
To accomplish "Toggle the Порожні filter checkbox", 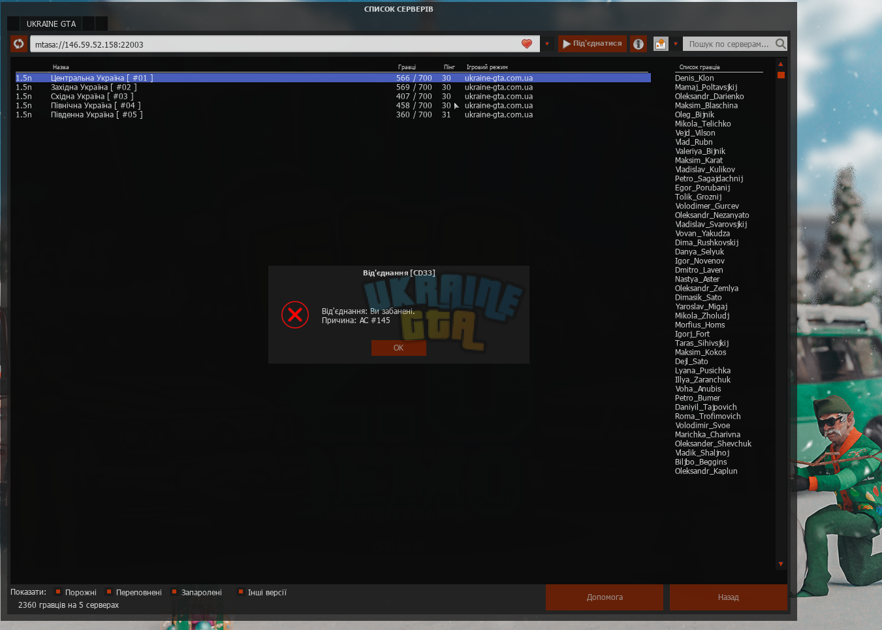I will (x=58, y=592).
